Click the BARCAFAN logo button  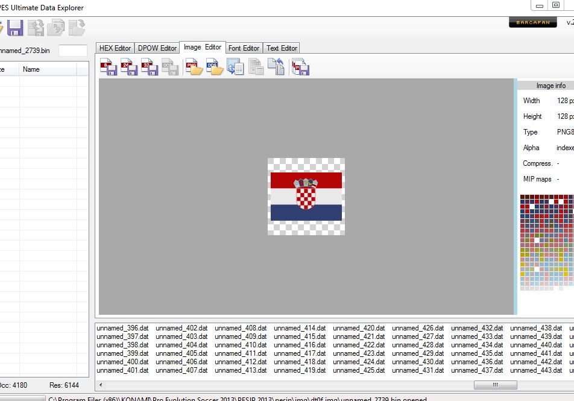coord(532,22)
